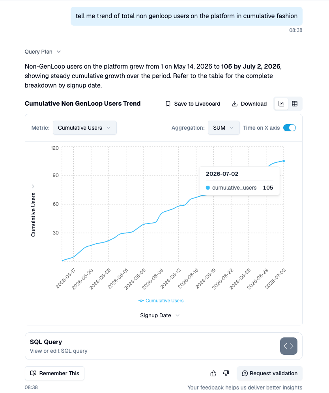This screenshot has width=329, height=393.
Task: Click the 2026-07-02 data point
Action: [284, 161]
